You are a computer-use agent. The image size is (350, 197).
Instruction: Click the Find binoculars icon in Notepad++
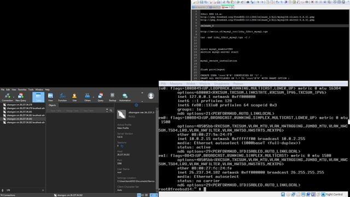[x=248, y=2]
